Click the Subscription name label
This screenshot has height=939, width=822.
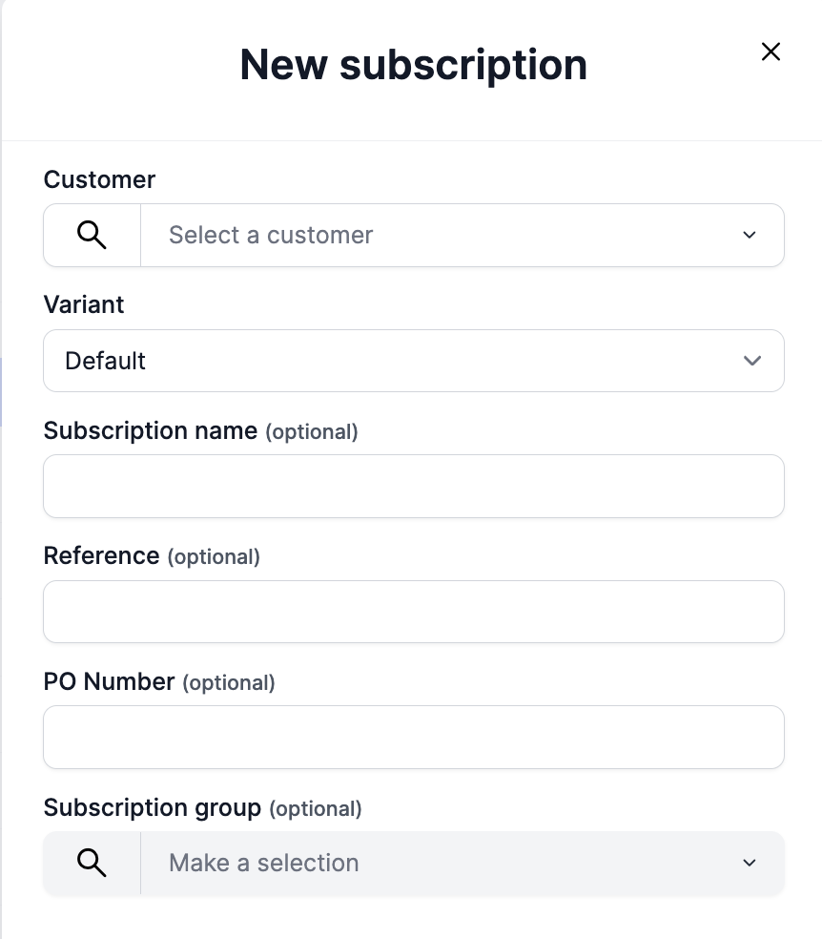tap(151, 430)
